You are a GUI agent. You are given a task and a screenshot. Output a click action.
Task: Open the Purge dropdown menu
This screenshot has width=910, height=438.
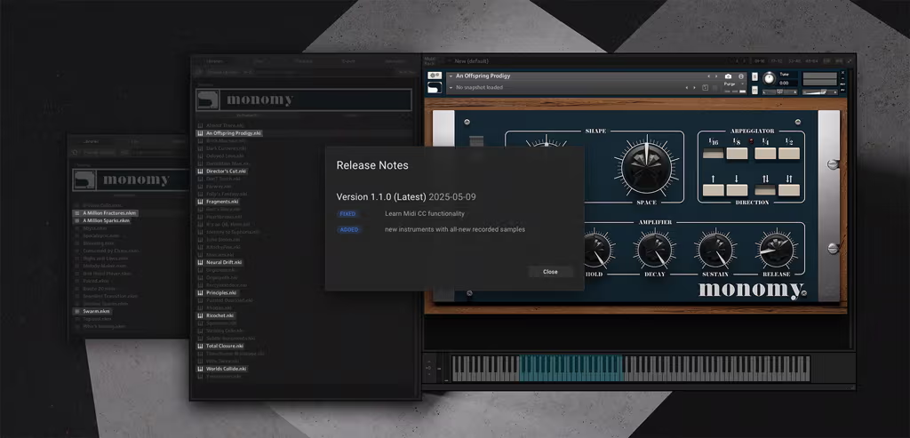coord(733,84)
